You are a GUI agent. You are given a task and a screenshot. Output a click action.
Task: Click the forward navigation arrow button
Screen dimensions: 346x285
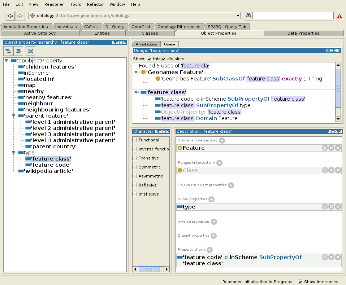20,16
